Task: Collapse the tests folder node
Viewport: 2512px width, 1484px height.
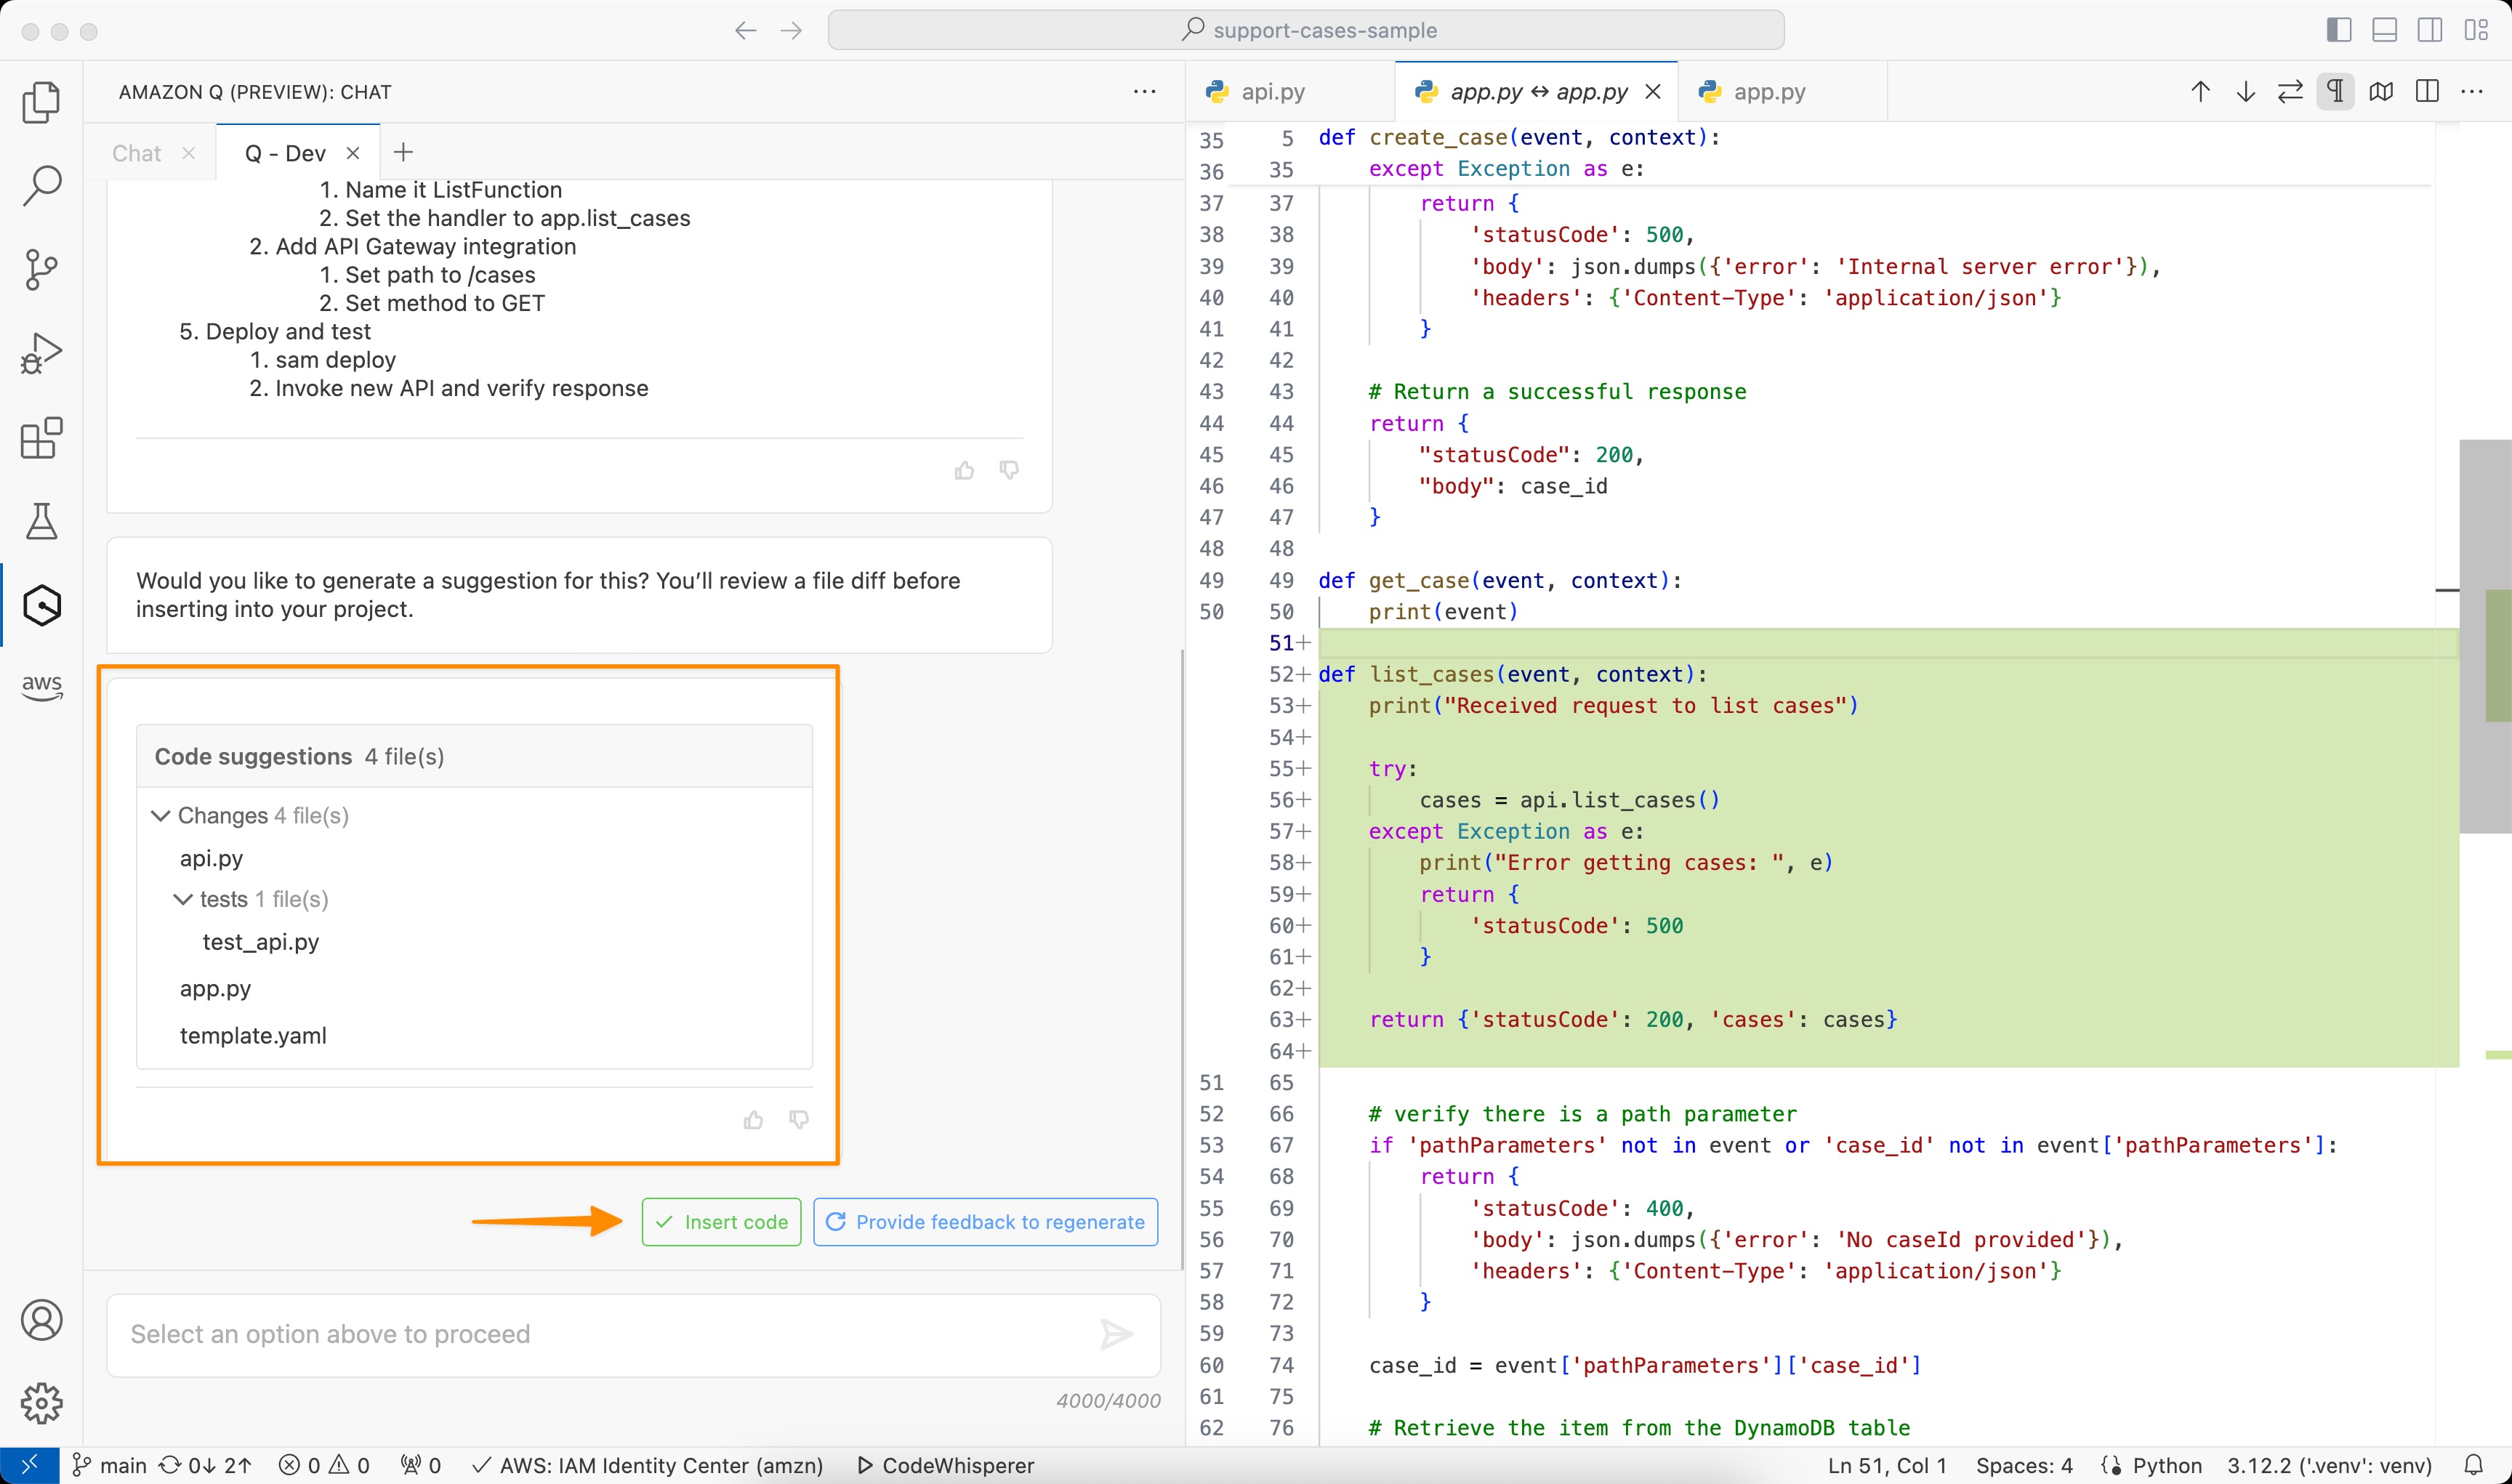Action: tap(183, 899)
